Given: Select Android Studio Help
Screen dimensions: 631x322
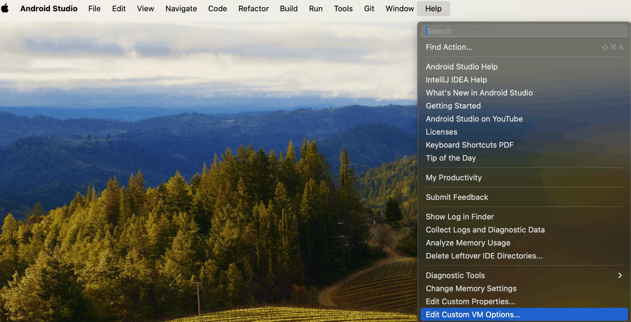Looking at the screenshot, I should coord(524,66).
